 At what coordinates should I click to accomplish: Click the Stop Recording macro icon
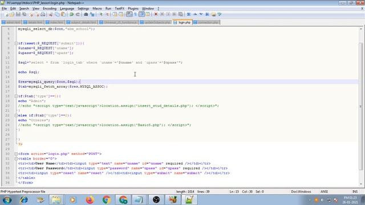(x=162, y=14)
